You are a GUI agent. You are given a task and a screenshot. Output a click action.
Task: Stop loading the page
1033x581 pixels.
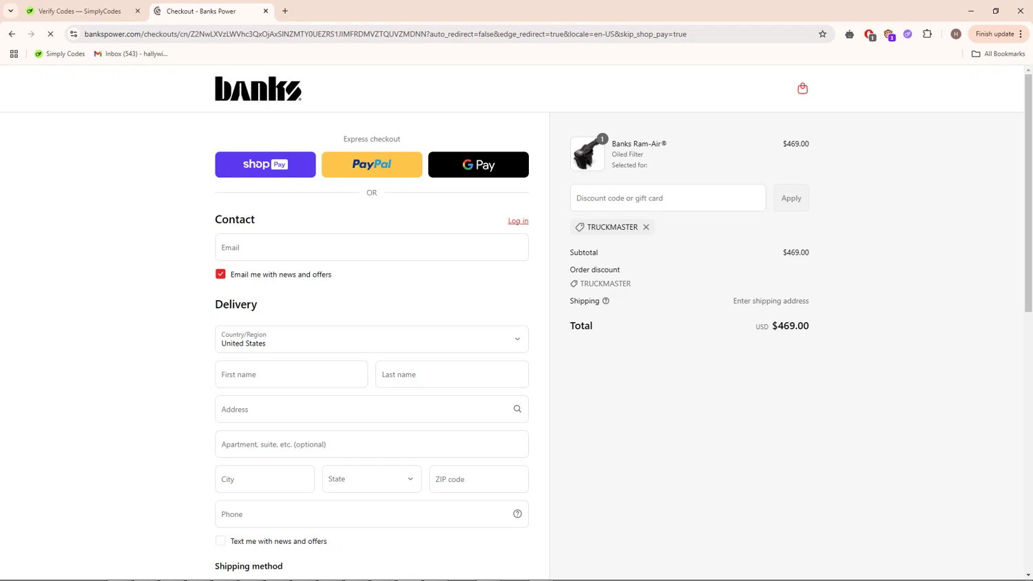point(50,34)
